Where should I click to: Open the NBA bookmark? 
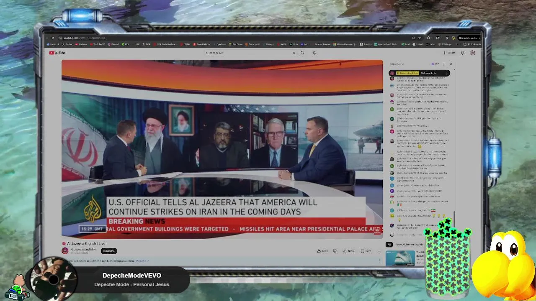[x=146, y=44]
